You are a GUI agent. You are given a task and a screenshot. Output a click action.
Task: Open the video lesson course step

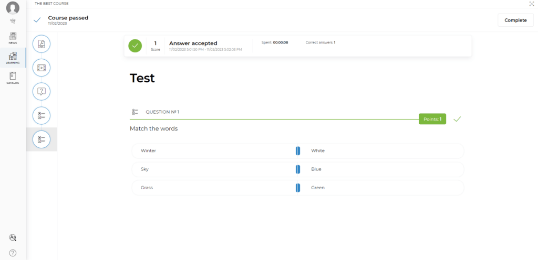coord(42,68)
